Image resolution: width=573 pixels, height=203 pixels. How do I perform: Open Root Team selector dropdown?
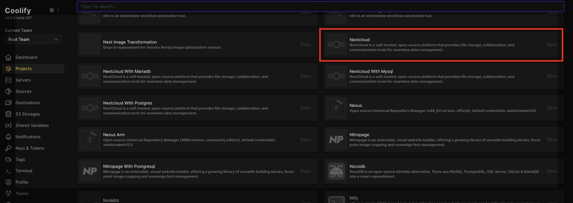pos(34,39)
